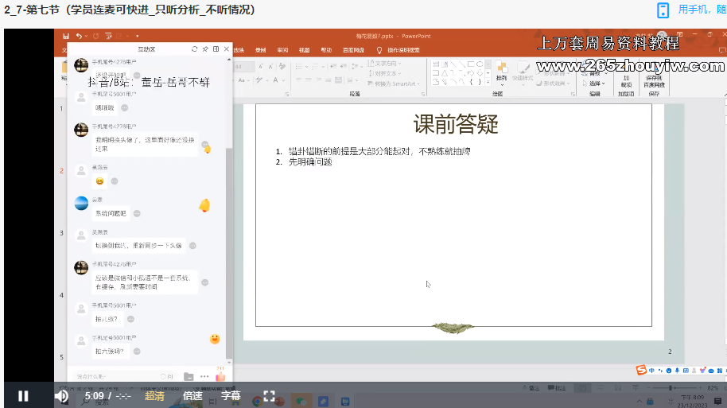Select the rectangle shape in shapes gallery

click(x=471, y=64)
